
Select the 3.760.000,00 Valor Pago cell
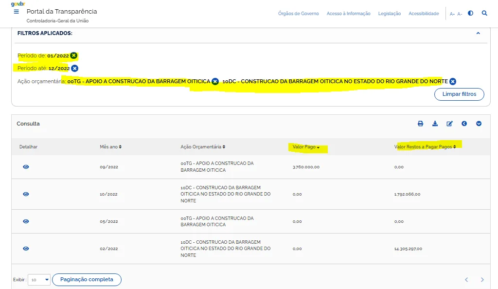point(306,167)
